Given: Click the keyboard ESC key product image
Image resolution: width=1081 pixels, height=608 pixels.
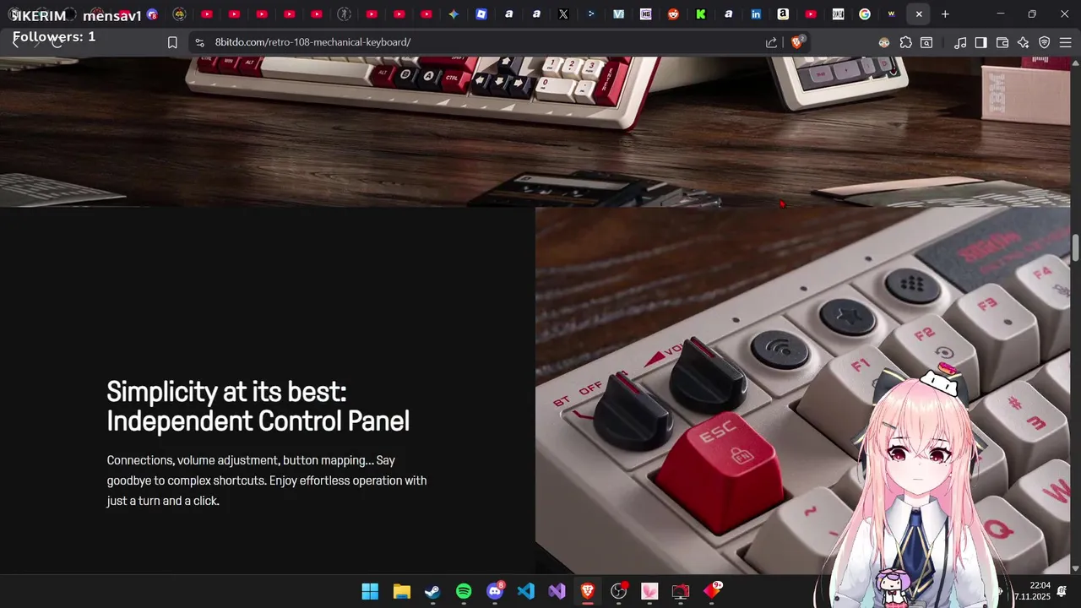Looking at the screenshot, I should (802, 391).
